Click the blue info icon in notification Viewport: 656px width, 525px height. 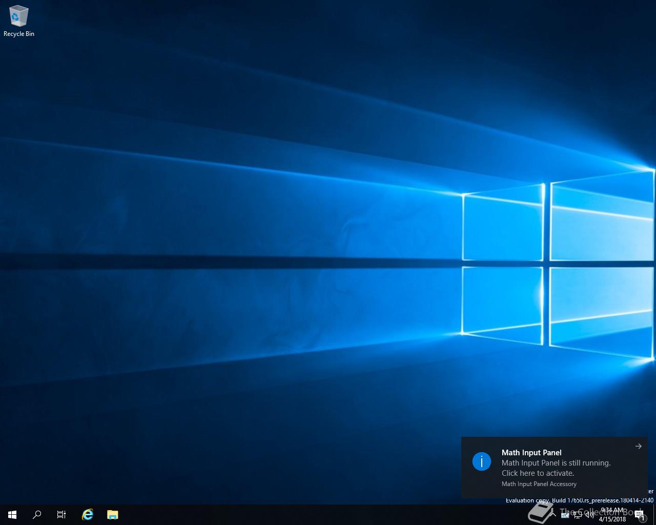[x=482, y=461]
